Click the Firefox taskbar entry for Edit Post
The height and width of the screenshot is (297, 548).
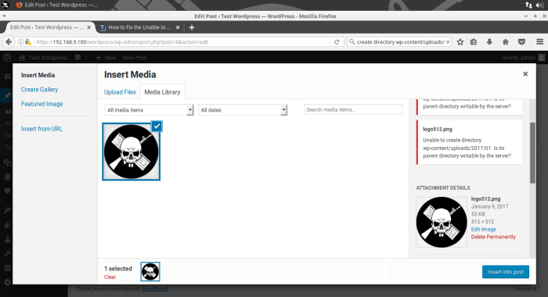click(57, 5)
